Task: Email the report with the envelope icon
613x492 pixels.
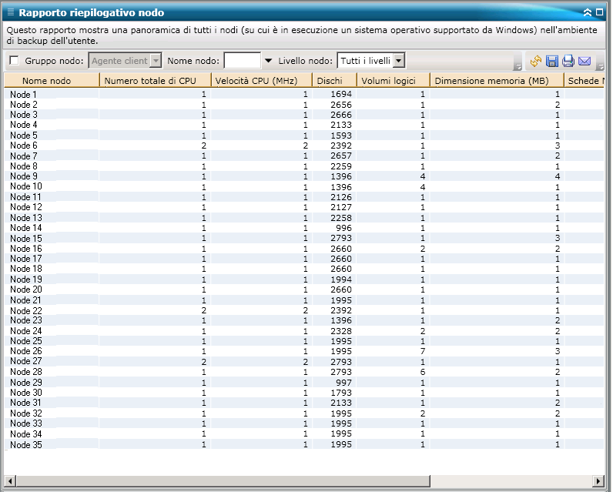Action: 585,61
